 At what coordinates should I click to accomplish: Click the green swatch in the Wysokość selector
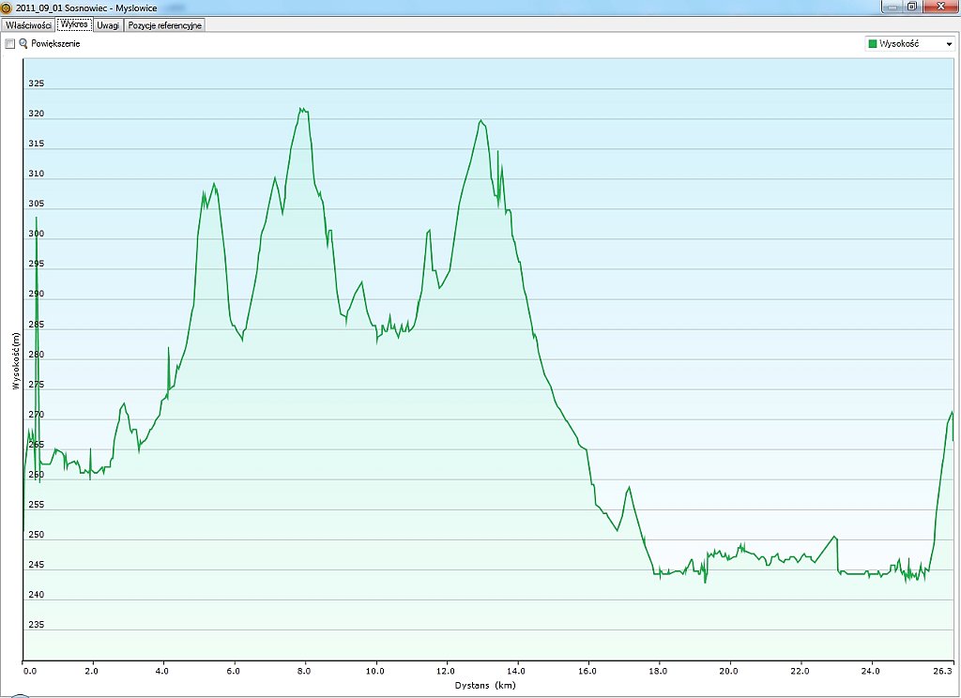click(873, 44)
